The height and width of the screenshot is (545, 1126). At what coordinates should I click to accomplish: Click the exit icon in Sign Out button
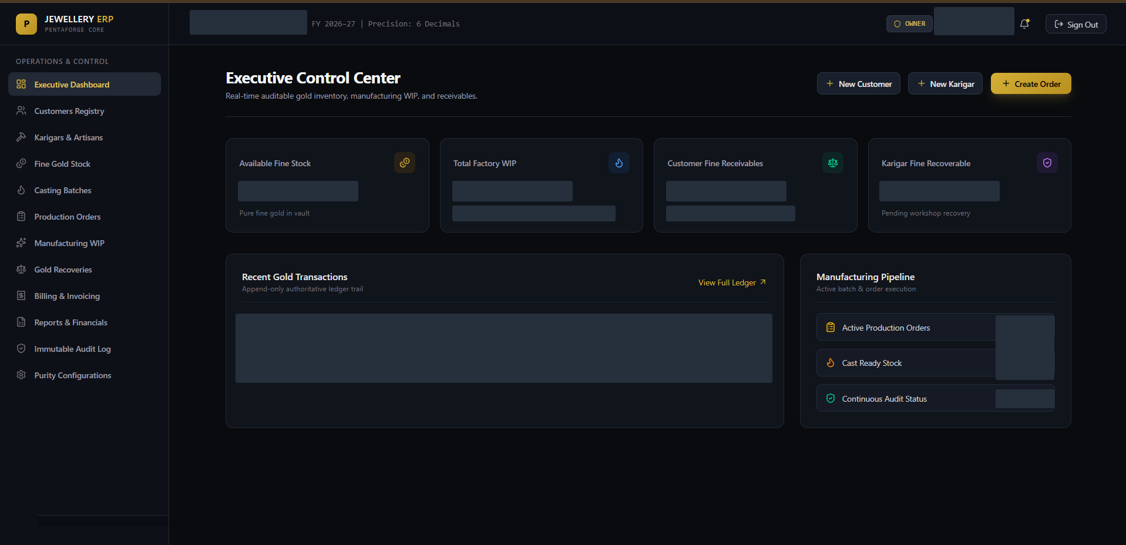(x=1059, y=24)
